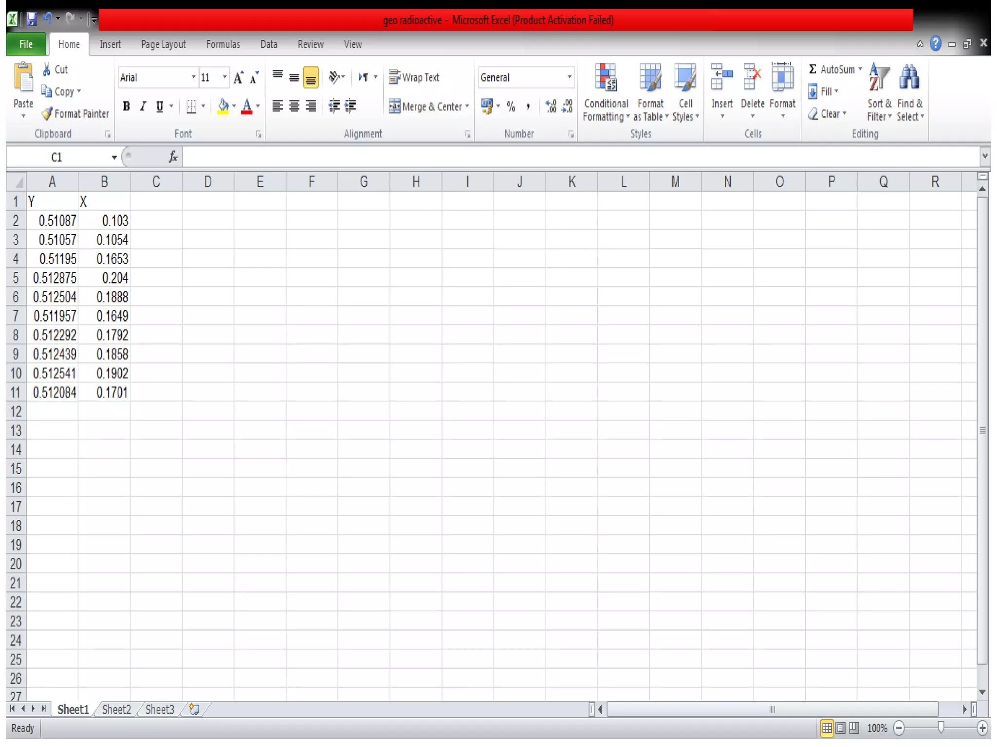The image size is (997, 747).
Task: Click the Percent Style icon
Action: coord(511,106)
